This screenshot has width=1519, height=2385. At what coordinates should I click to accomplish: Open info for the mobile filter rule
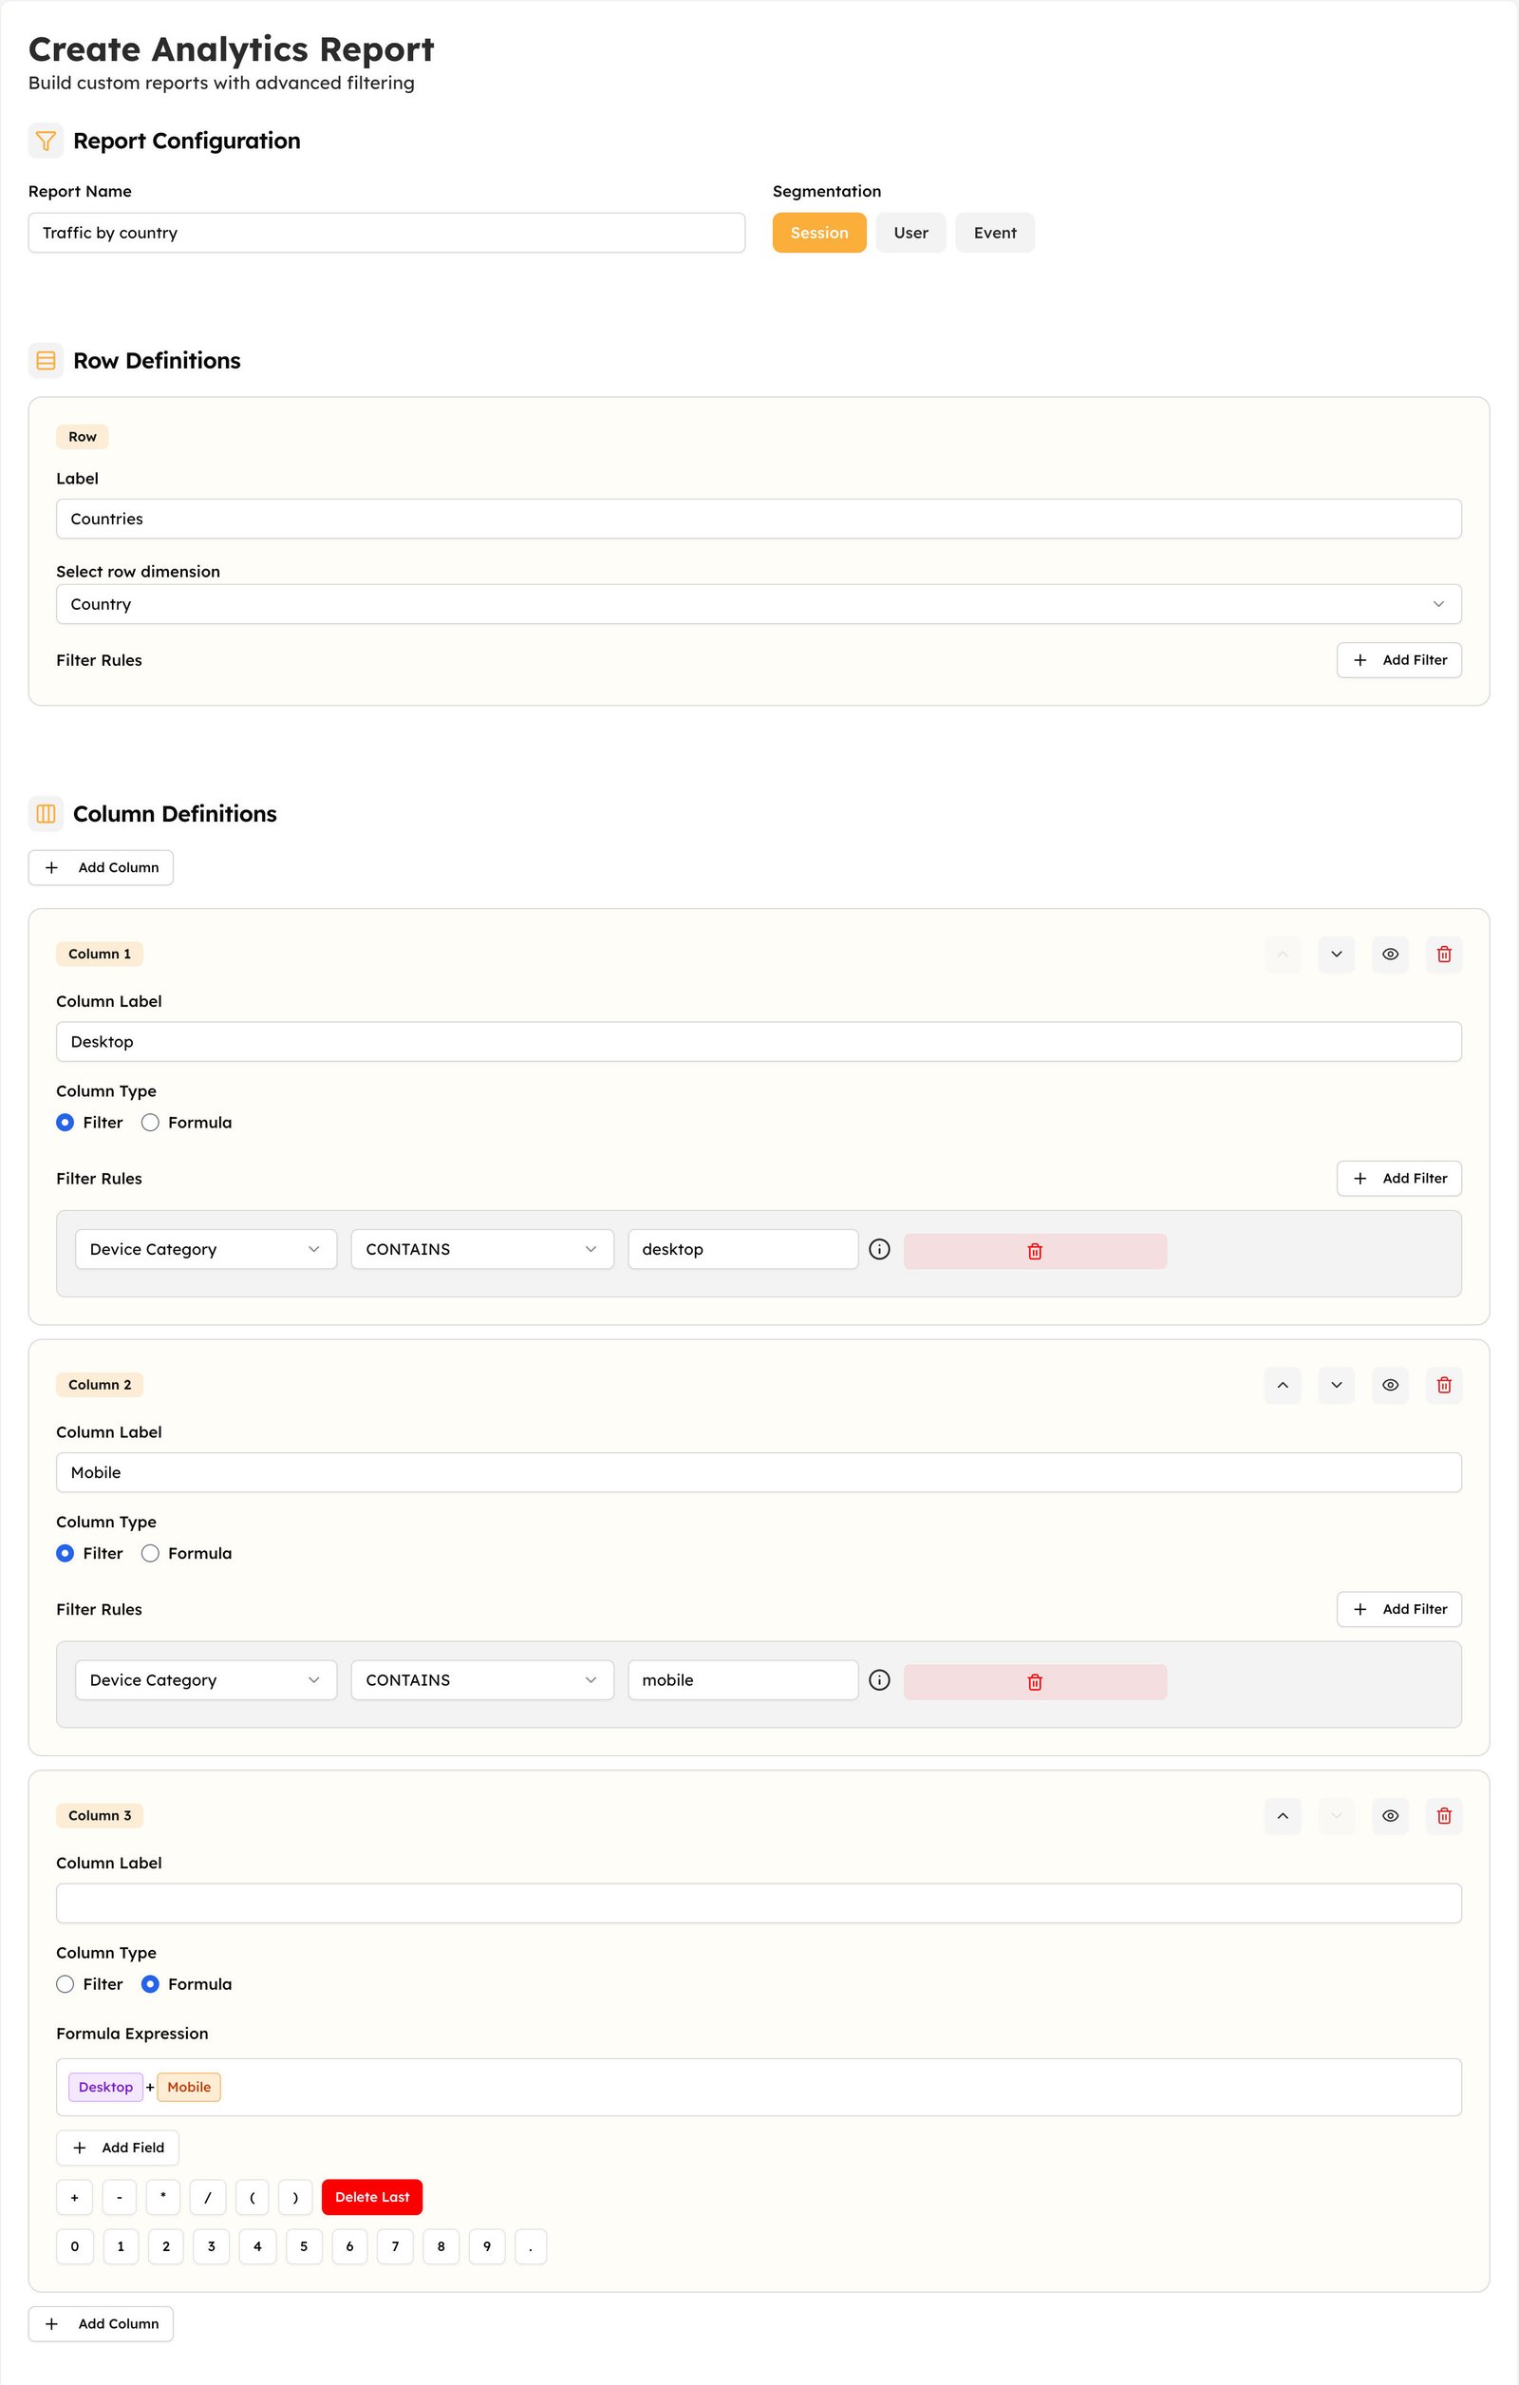(x=879, y=1680)
